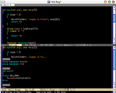Screen dimensions: 116x93
Task: Click the '-u:--' status flags on the main.cpp mode line
Action: tap(4, 45)
